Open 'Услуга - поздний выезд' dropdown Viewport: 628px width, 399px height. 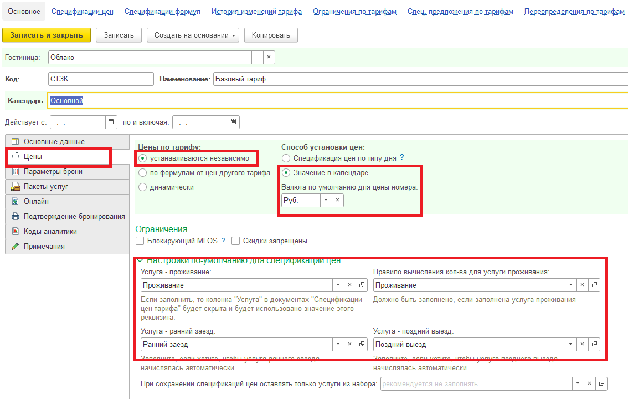[x=571, y=344]
